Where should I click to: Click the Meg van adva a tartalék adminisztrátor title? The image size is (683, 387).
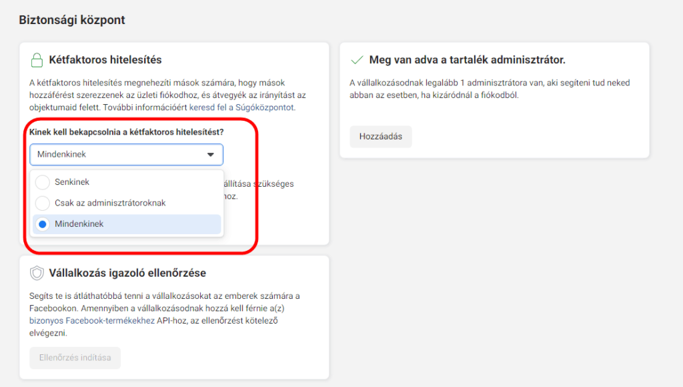[x=467, y=60]
